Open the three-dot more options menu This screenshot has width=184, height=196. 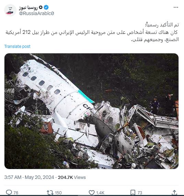pyautogui.click(x=176, y=8)
